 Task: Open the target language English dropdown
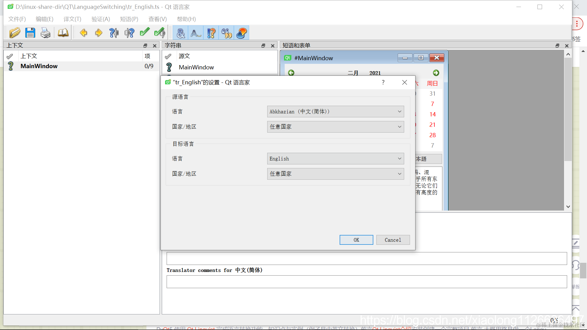click(335, 159)
